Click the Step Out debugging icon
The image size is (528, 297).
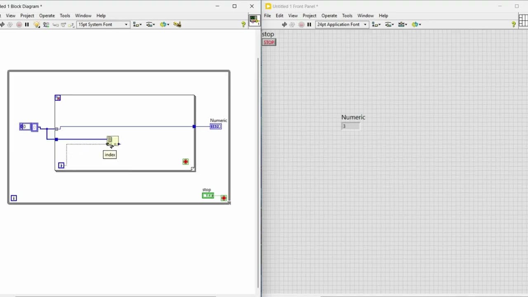71,25
